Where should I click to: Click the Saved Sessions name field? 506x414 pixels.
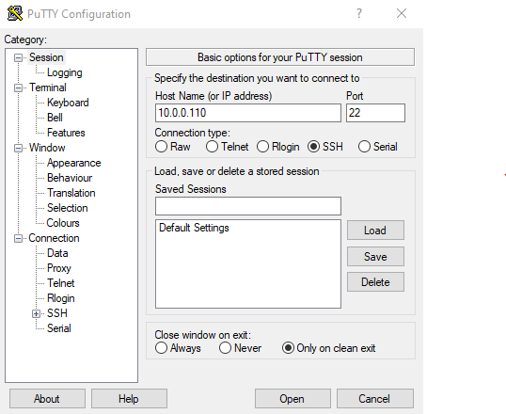pos(248,206)
